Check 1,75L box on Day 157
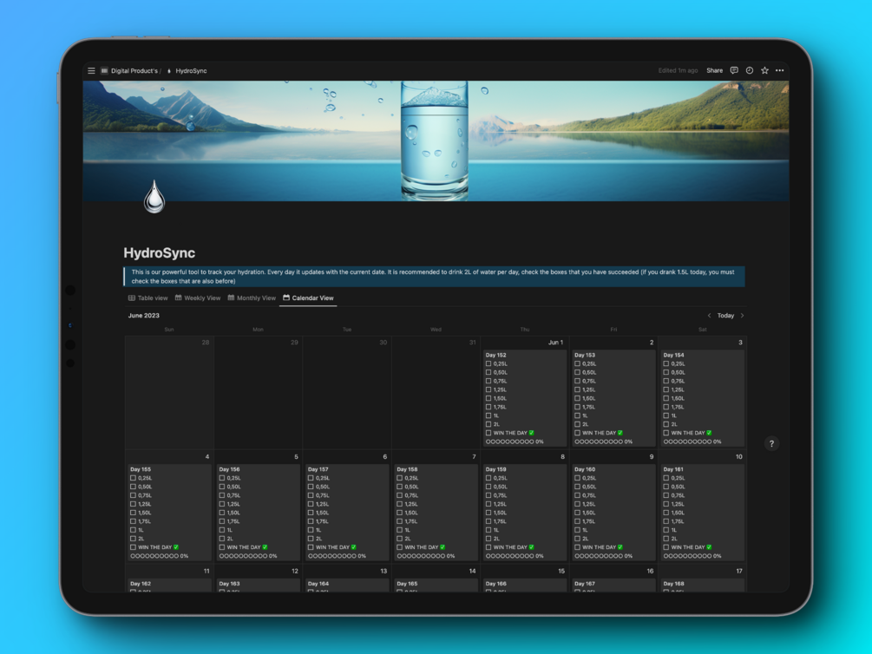 [311, 521]
